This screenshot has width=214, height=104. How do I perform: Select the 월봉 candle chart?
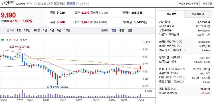[x=130, y=30]
